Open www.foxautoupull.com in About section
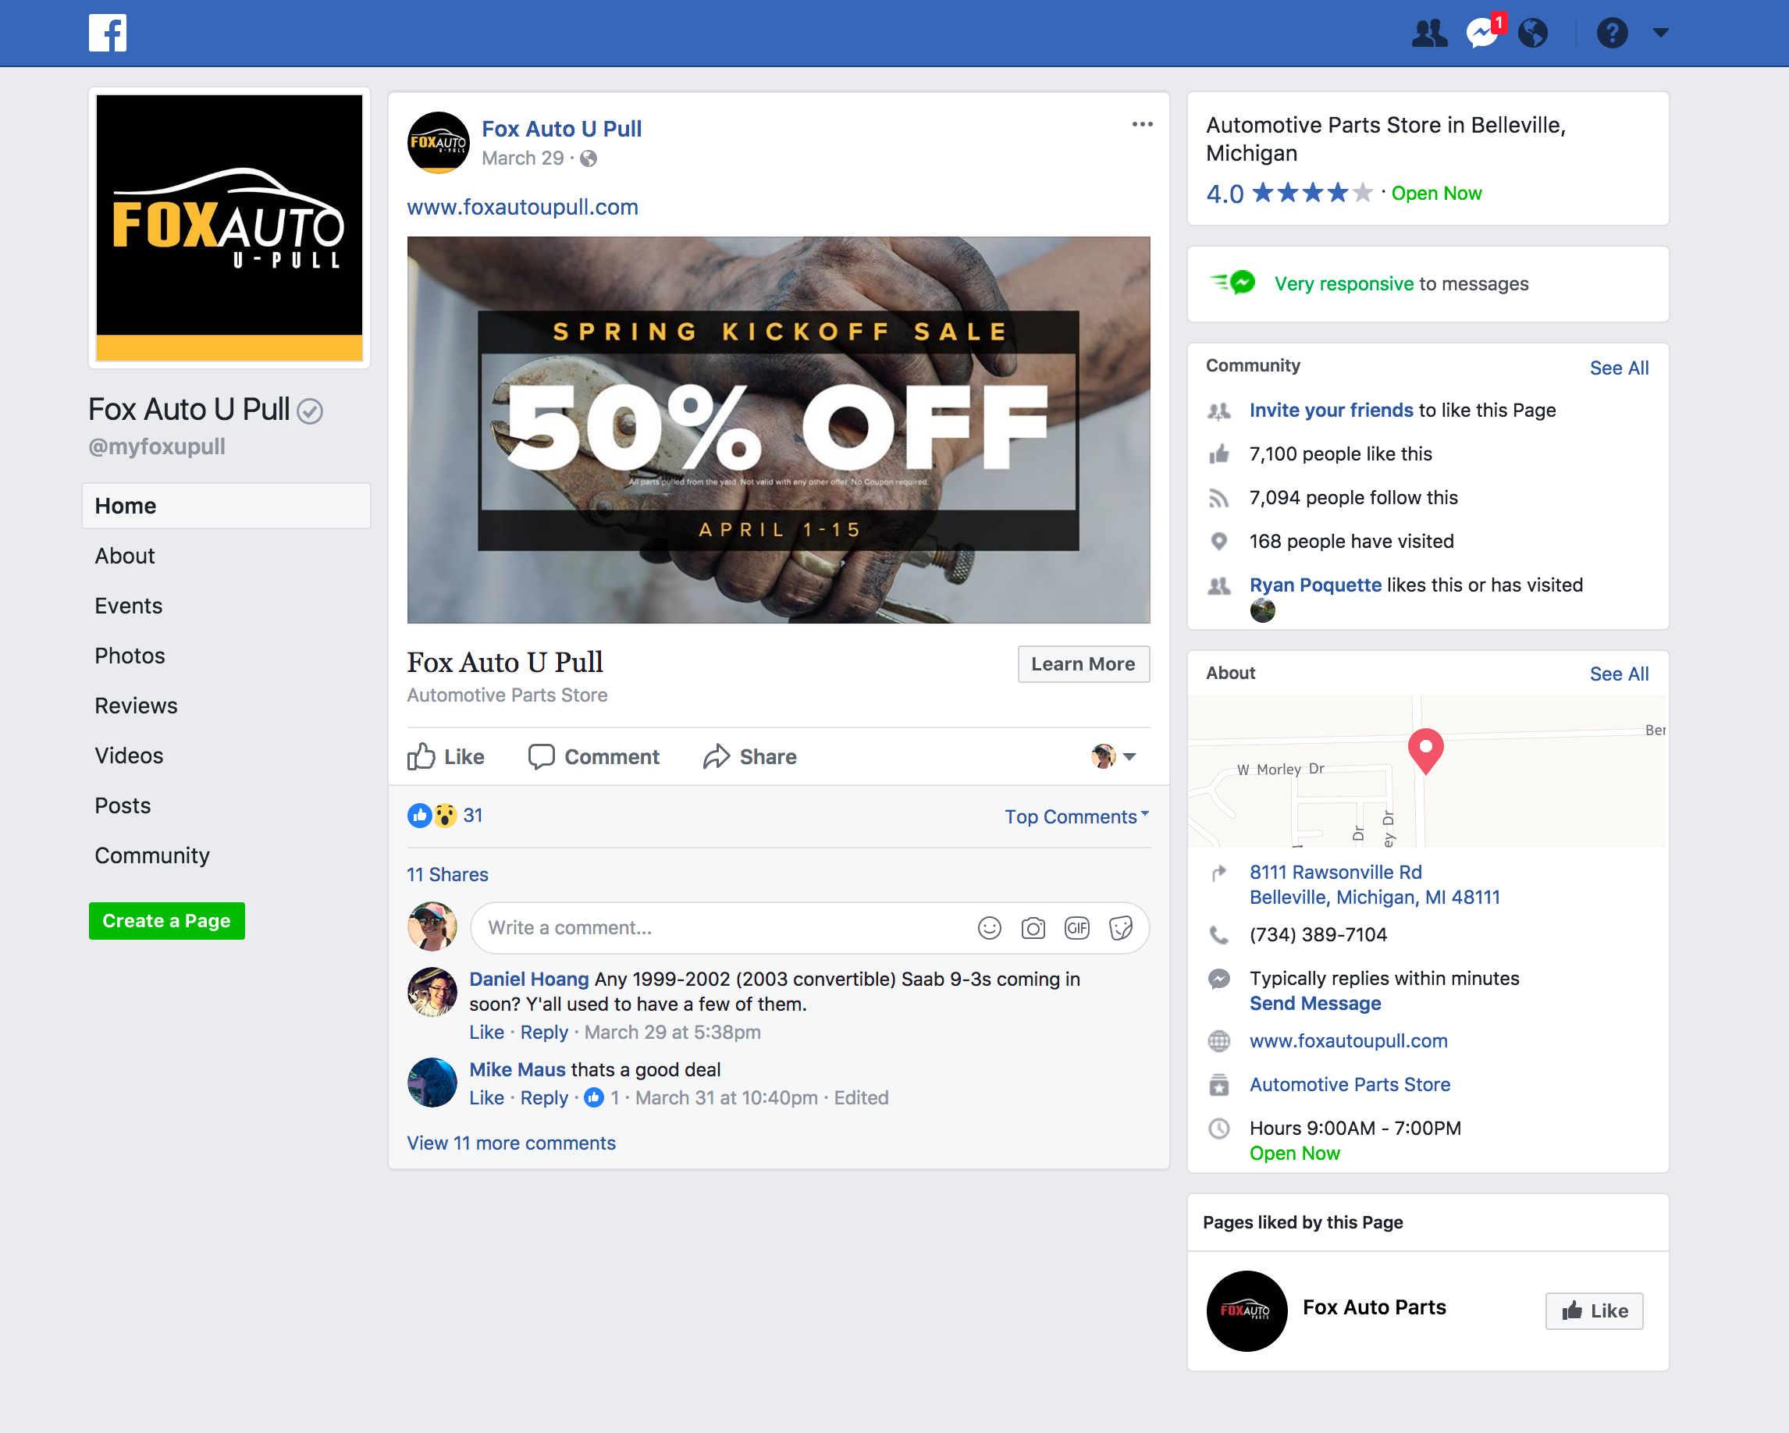 coord(1349,1041)
